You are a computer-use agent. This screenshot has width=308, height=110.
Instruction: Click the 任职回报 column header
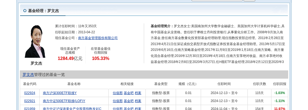point(279,84)
